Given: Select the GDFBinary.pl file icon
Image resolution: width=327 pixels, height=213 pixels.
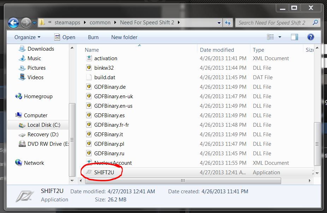Looking at the screenshot, I should click(x=89, y=144).
